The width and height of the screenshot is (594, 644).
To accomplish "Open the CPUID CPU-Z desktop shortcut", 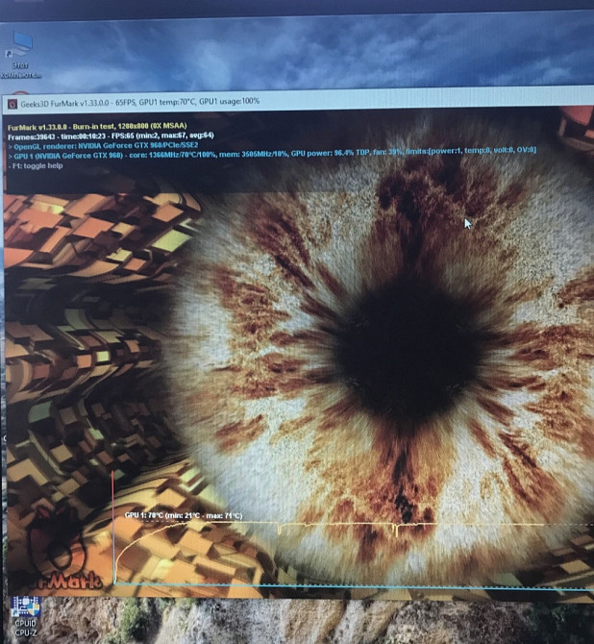I will pos(23,609).
